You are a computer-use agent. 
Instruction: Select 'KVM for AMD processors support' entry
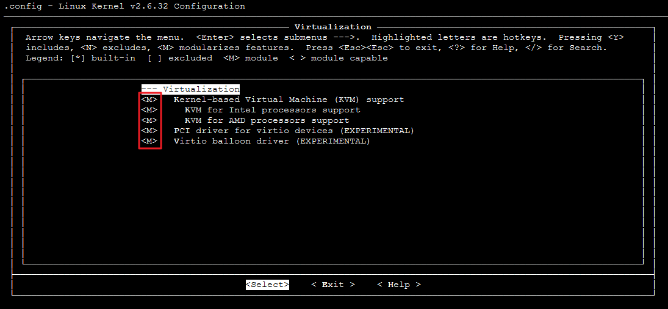(267, 120)
